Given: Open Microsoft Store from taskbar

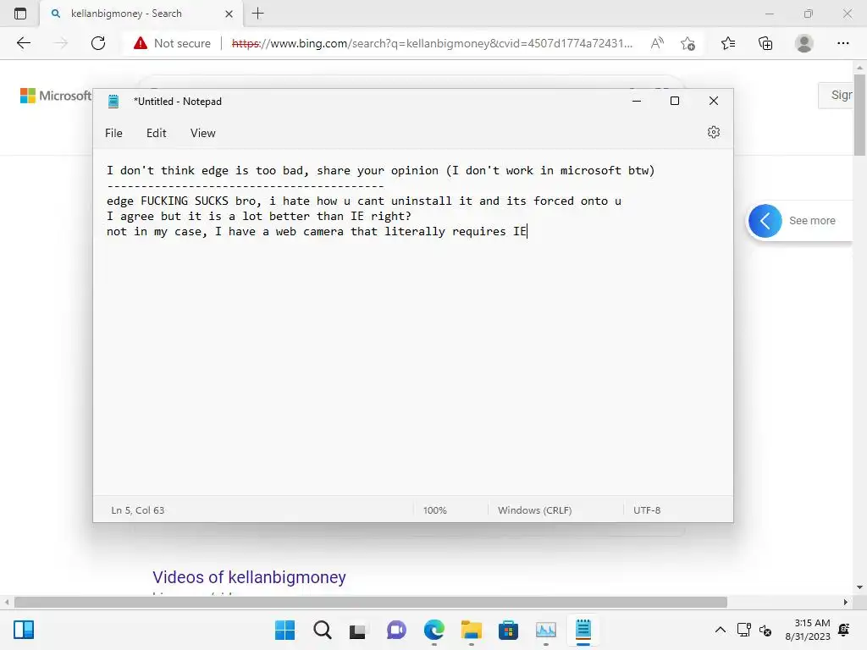Looking at the screenshot, I should (508, 630).
